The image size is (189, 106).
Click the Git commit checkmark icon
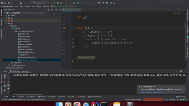[85, 3]
